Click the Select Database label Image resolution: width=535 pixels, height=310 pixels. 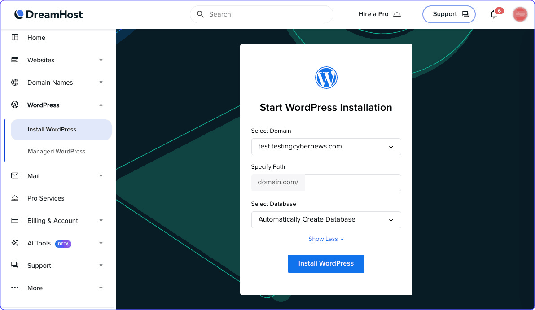(273, 204)
